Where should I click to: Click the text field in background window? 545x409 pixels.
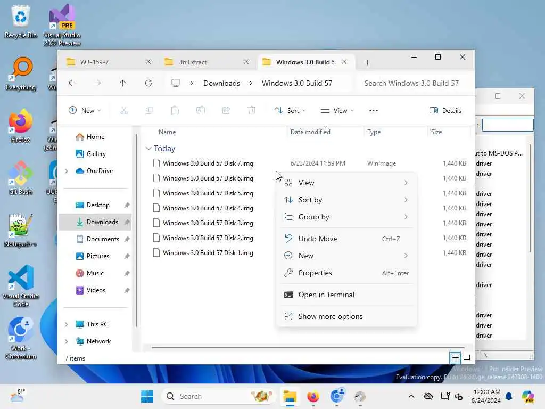(x=508, y=125)
